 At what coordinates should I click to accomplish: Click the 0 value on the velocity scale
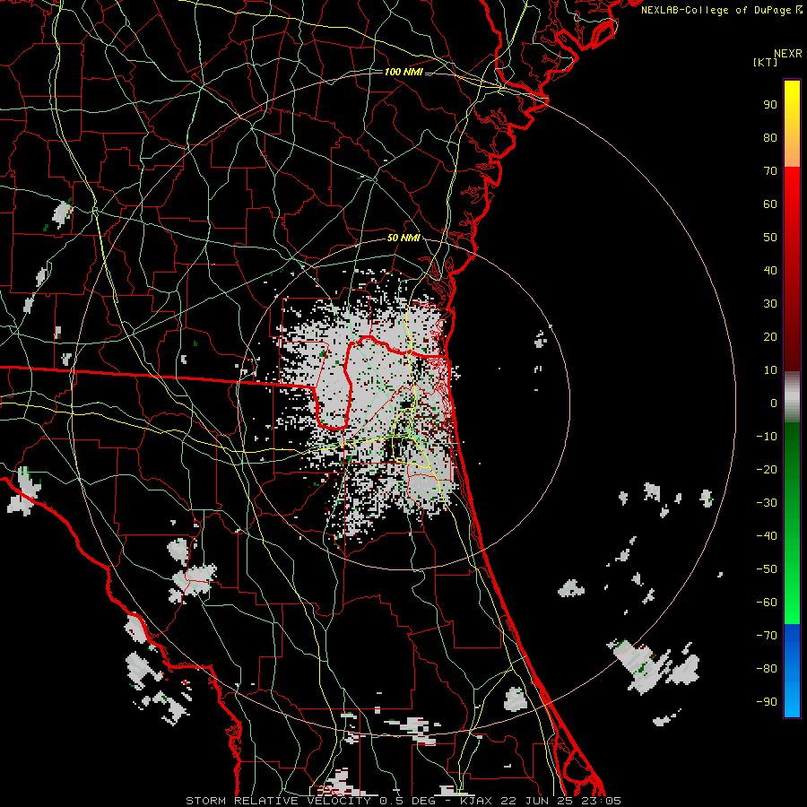click(x=774, y=403)
